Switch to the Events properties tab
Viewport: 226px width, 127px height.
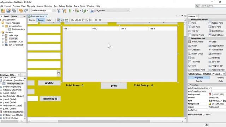(x=199, y=81)
